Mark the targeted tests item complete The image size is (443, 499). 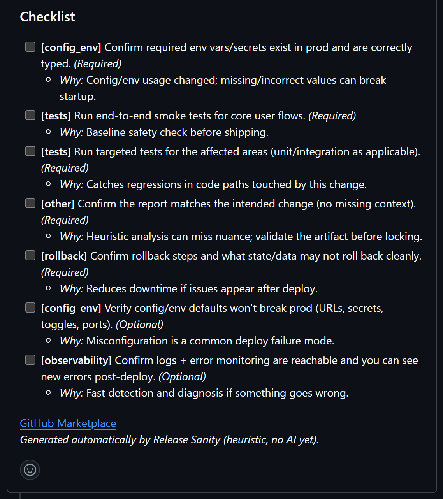point(30,151)
